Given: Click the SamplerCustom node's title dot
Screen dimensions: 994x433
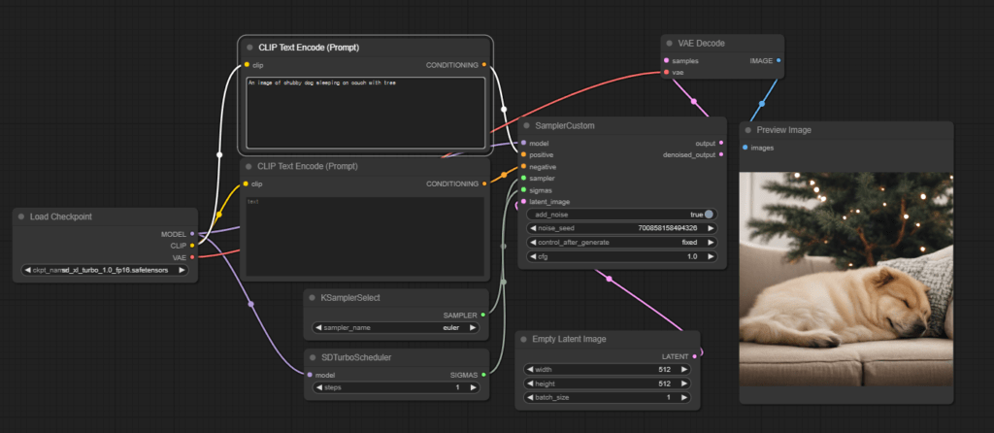Looking at the screenshot, I should [524, 126].
